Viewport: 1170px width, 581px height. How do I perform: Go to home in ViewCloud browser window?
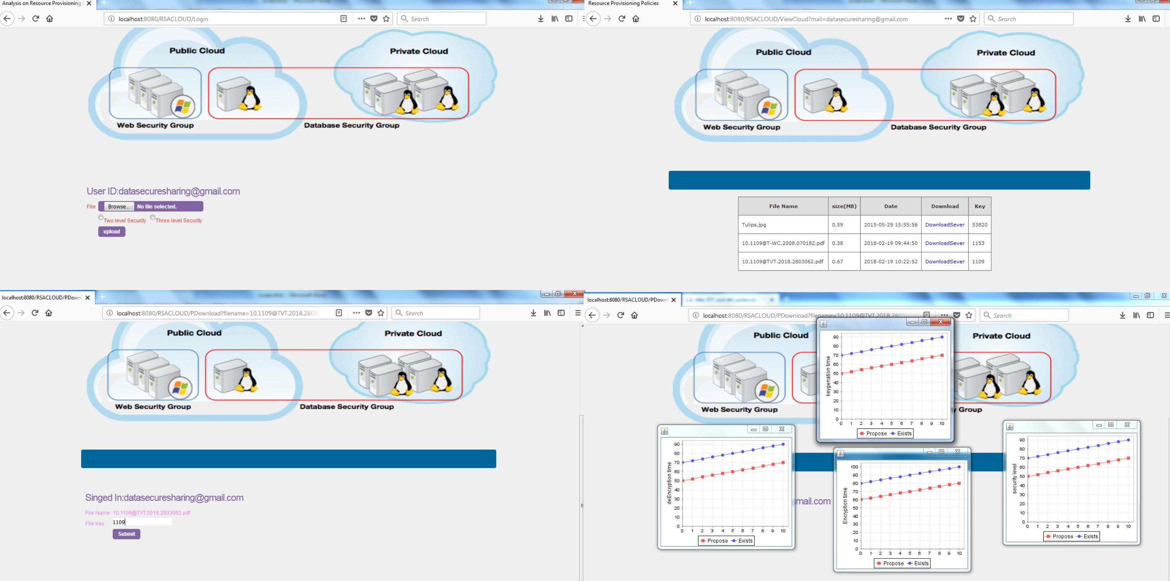(636, 19)
